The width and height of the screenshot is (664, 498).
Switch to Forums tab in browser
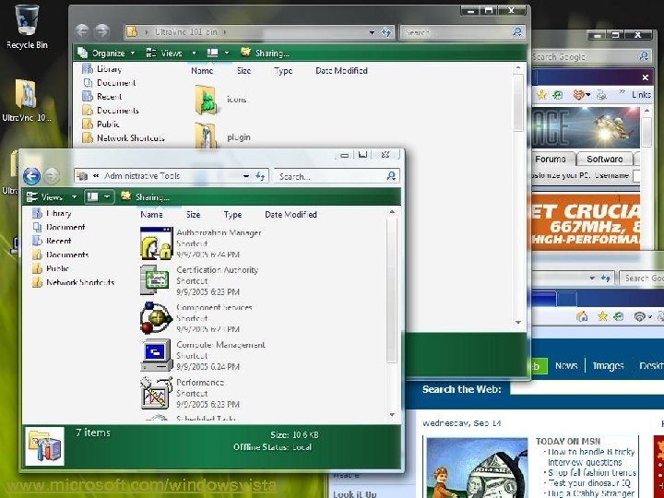pyautogui.click(x=551, y=160)
